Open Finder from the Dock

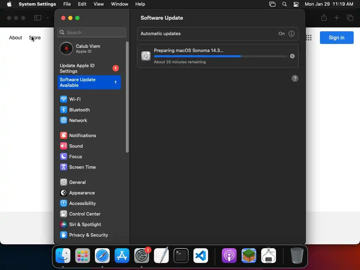point(63,256)
